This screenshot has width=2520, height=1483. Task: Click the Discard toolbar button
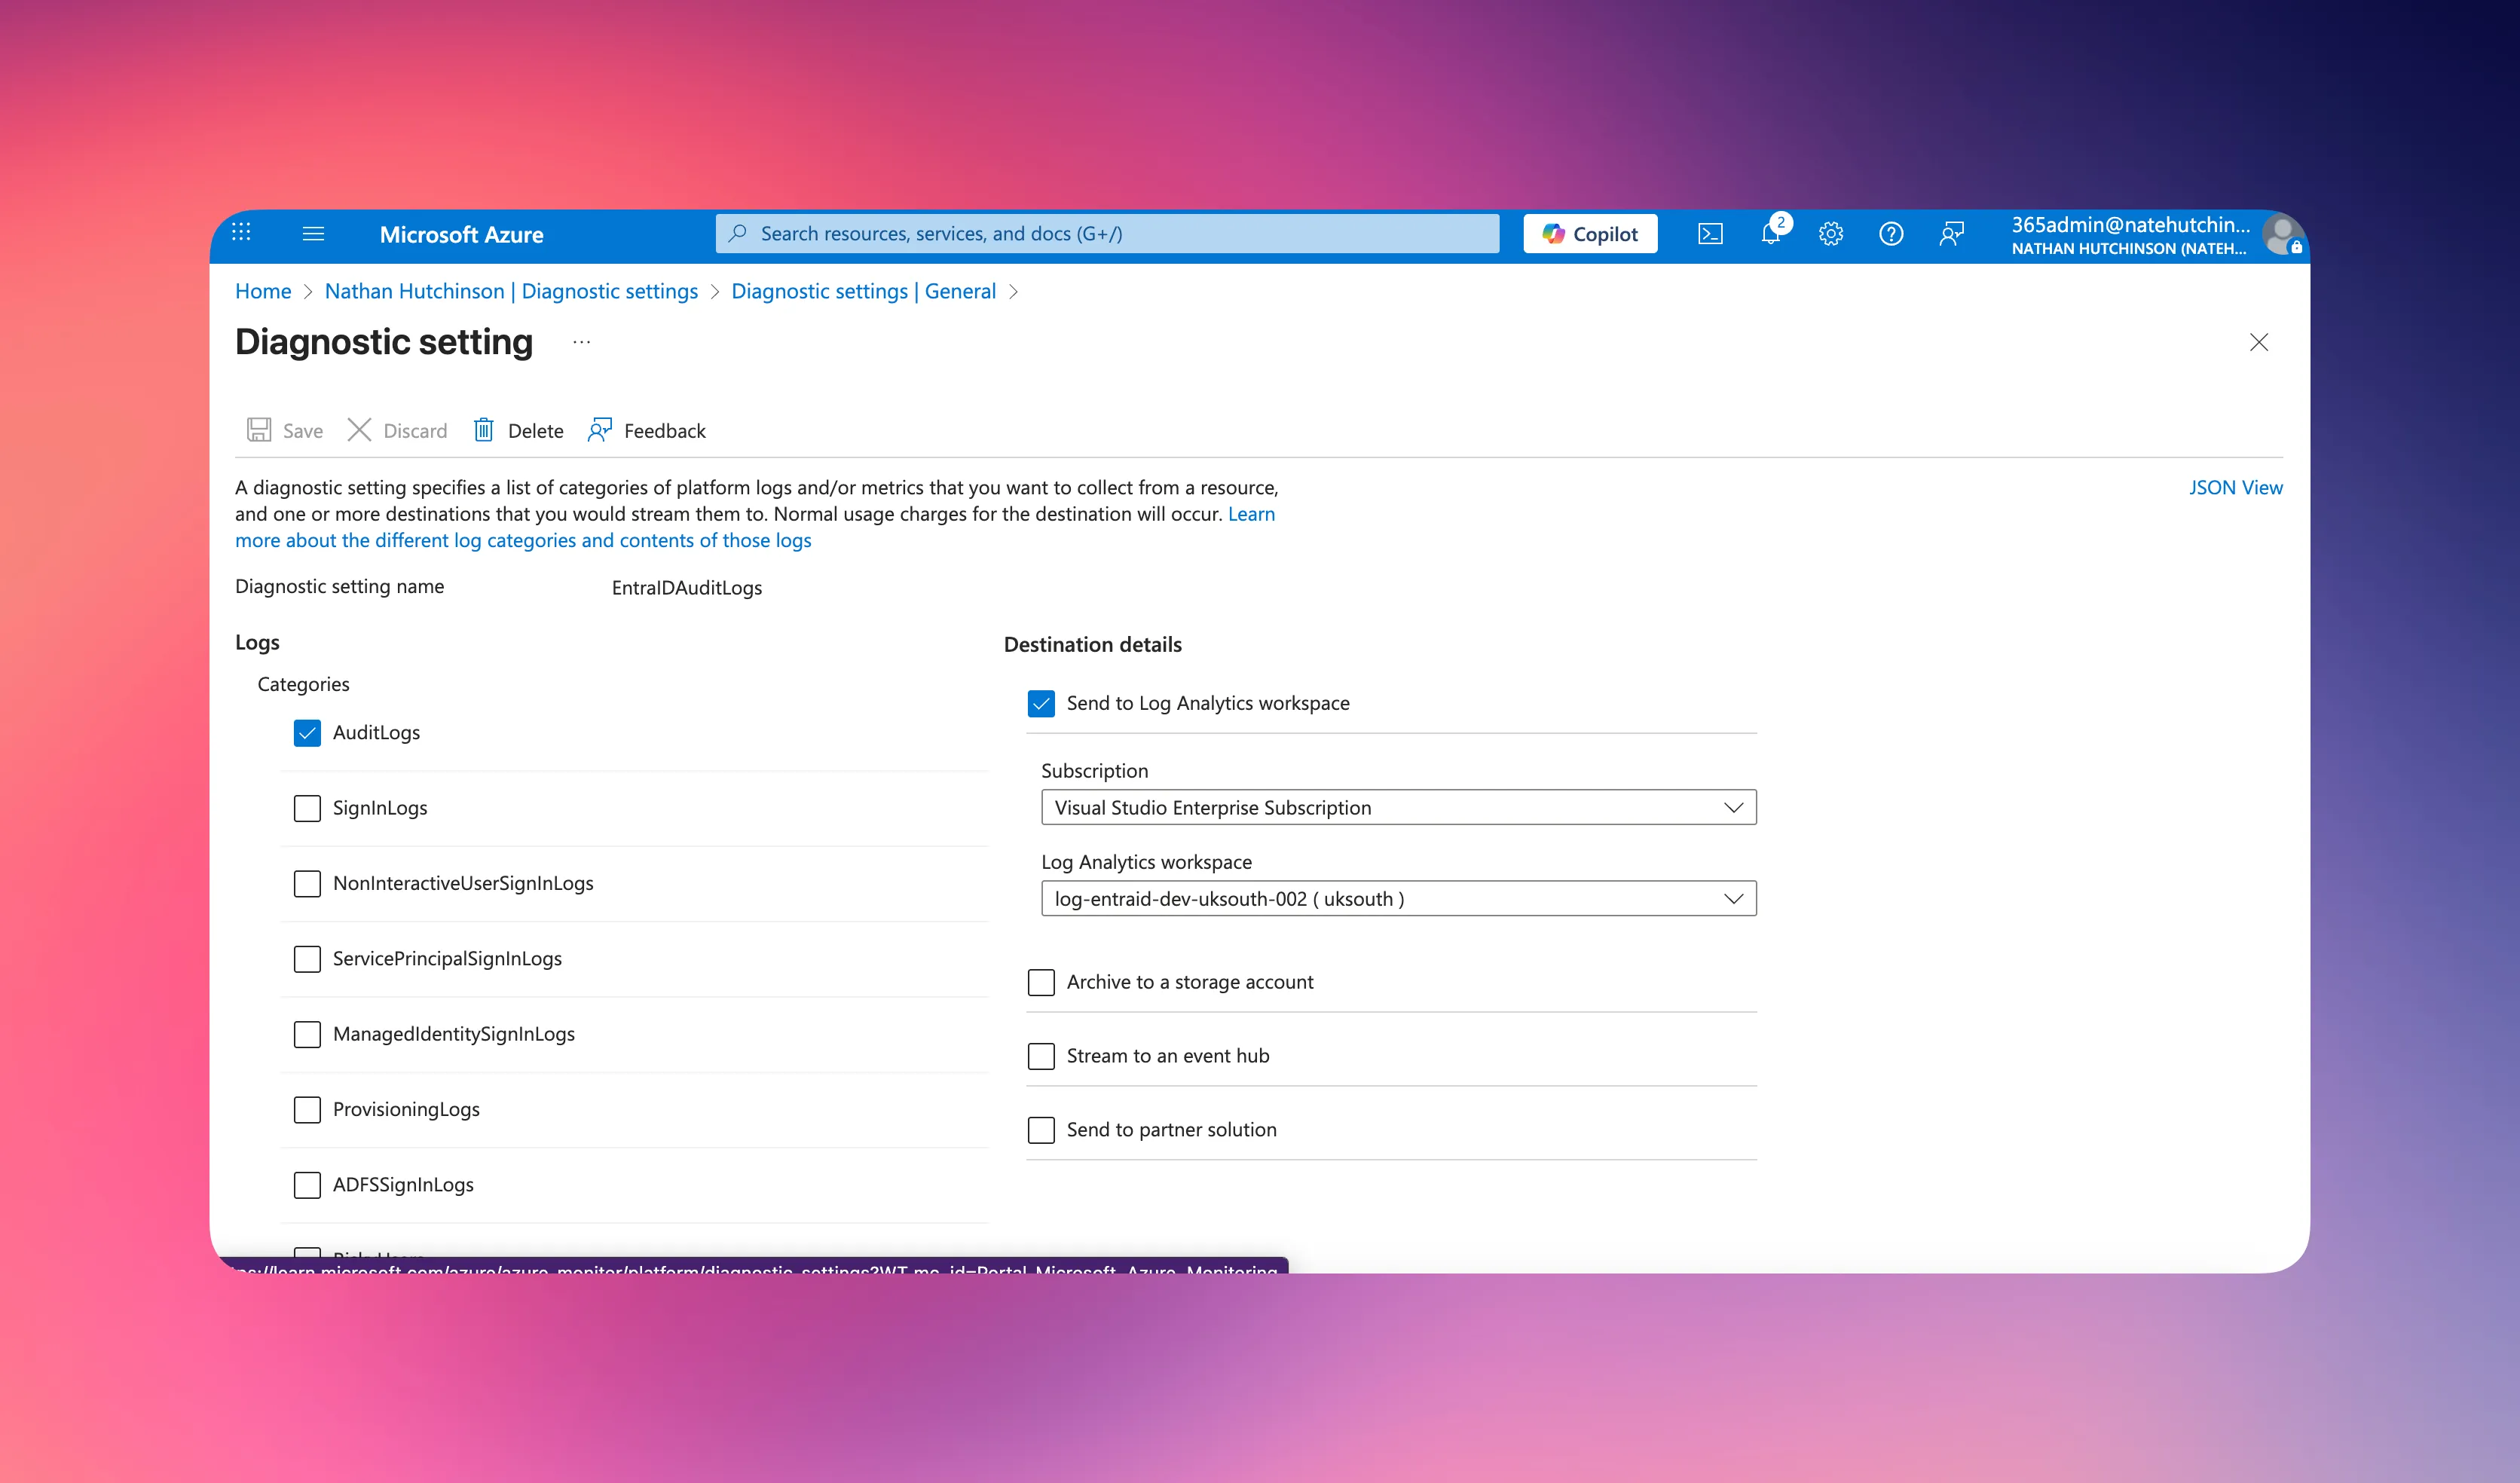398,430
